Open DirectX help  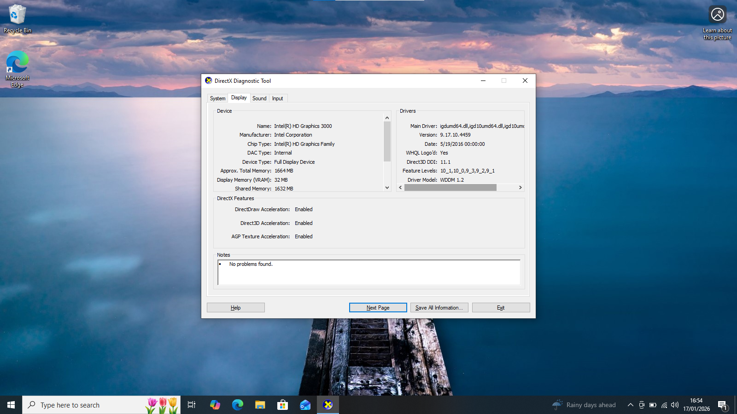(235, 307)
